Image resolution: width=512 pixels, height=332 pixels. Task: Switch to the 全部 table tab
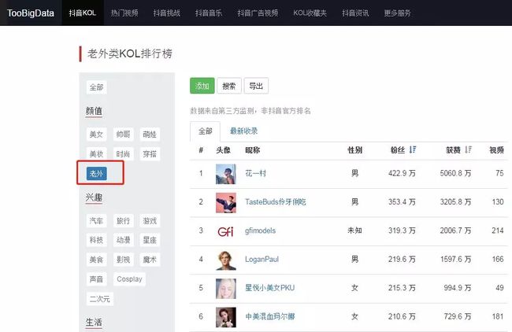[205, 131]
